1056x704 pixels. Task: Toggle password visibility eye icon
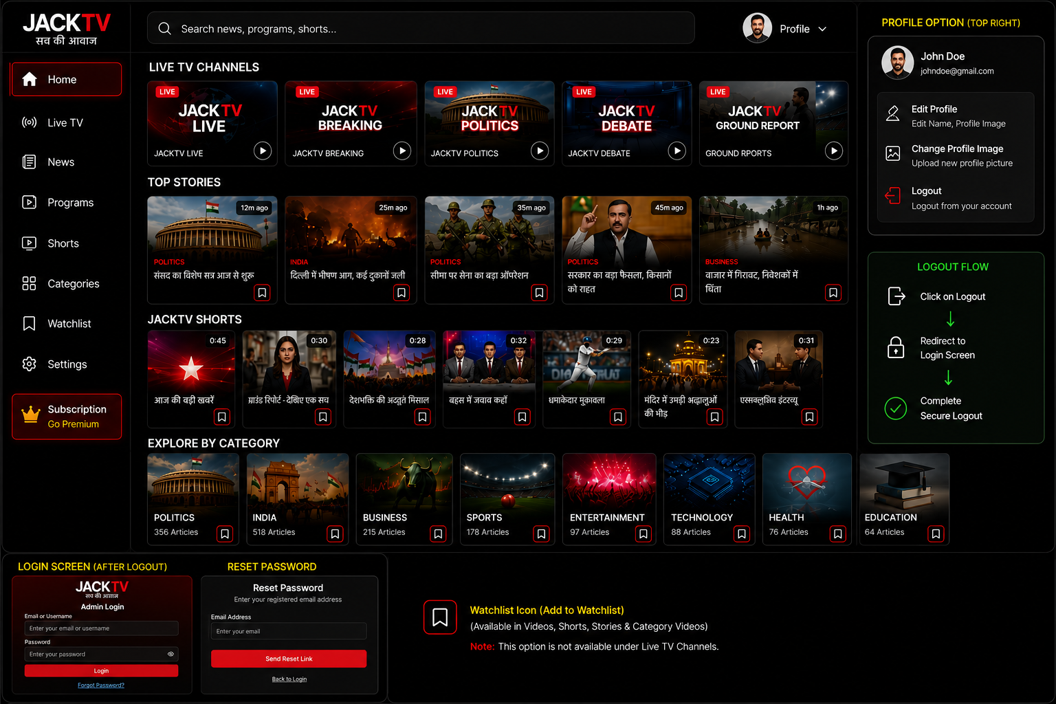pyautogui.click(x=170, y=654)
